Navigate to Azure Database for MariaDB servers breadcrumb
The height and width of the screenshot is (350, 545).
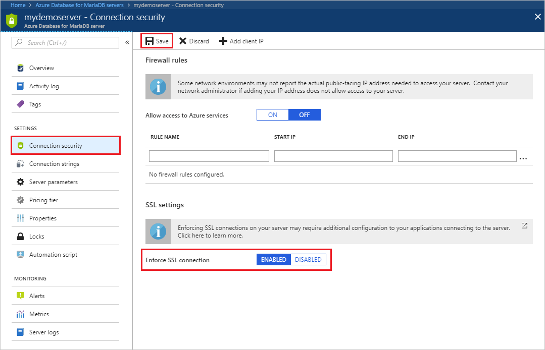pyautogui.click(x=79, y=5)
